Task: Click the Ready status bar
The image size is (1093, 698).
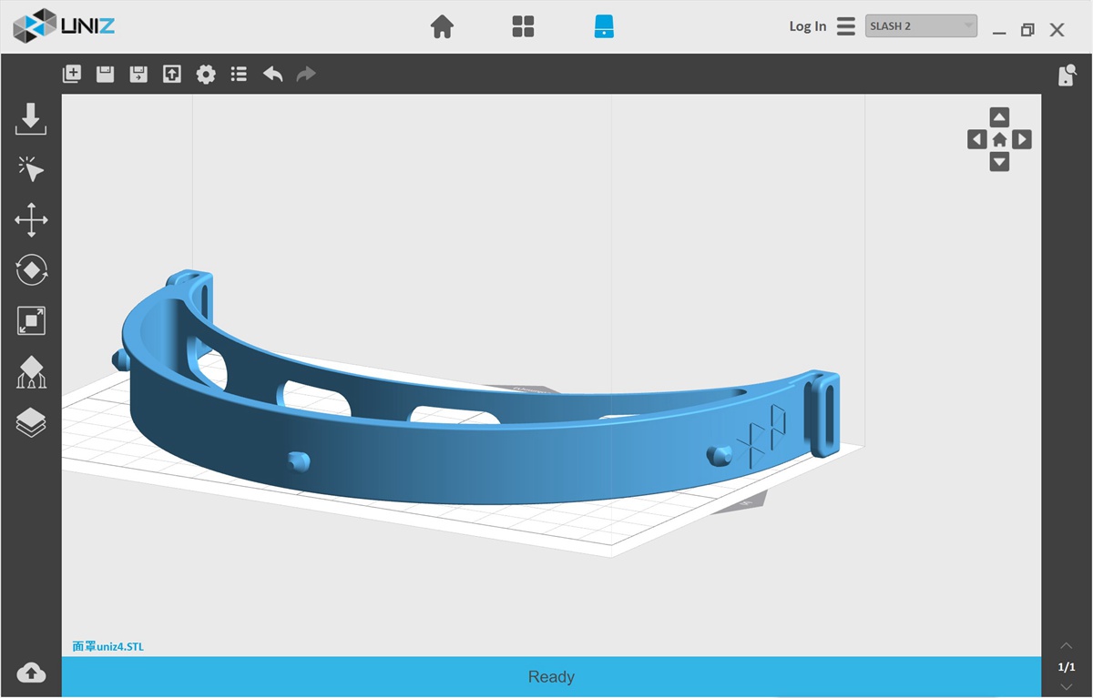Action: [551, 677]
